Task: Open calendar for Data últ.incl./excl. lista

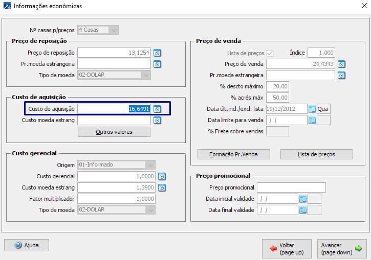Action: pos(312,109)
